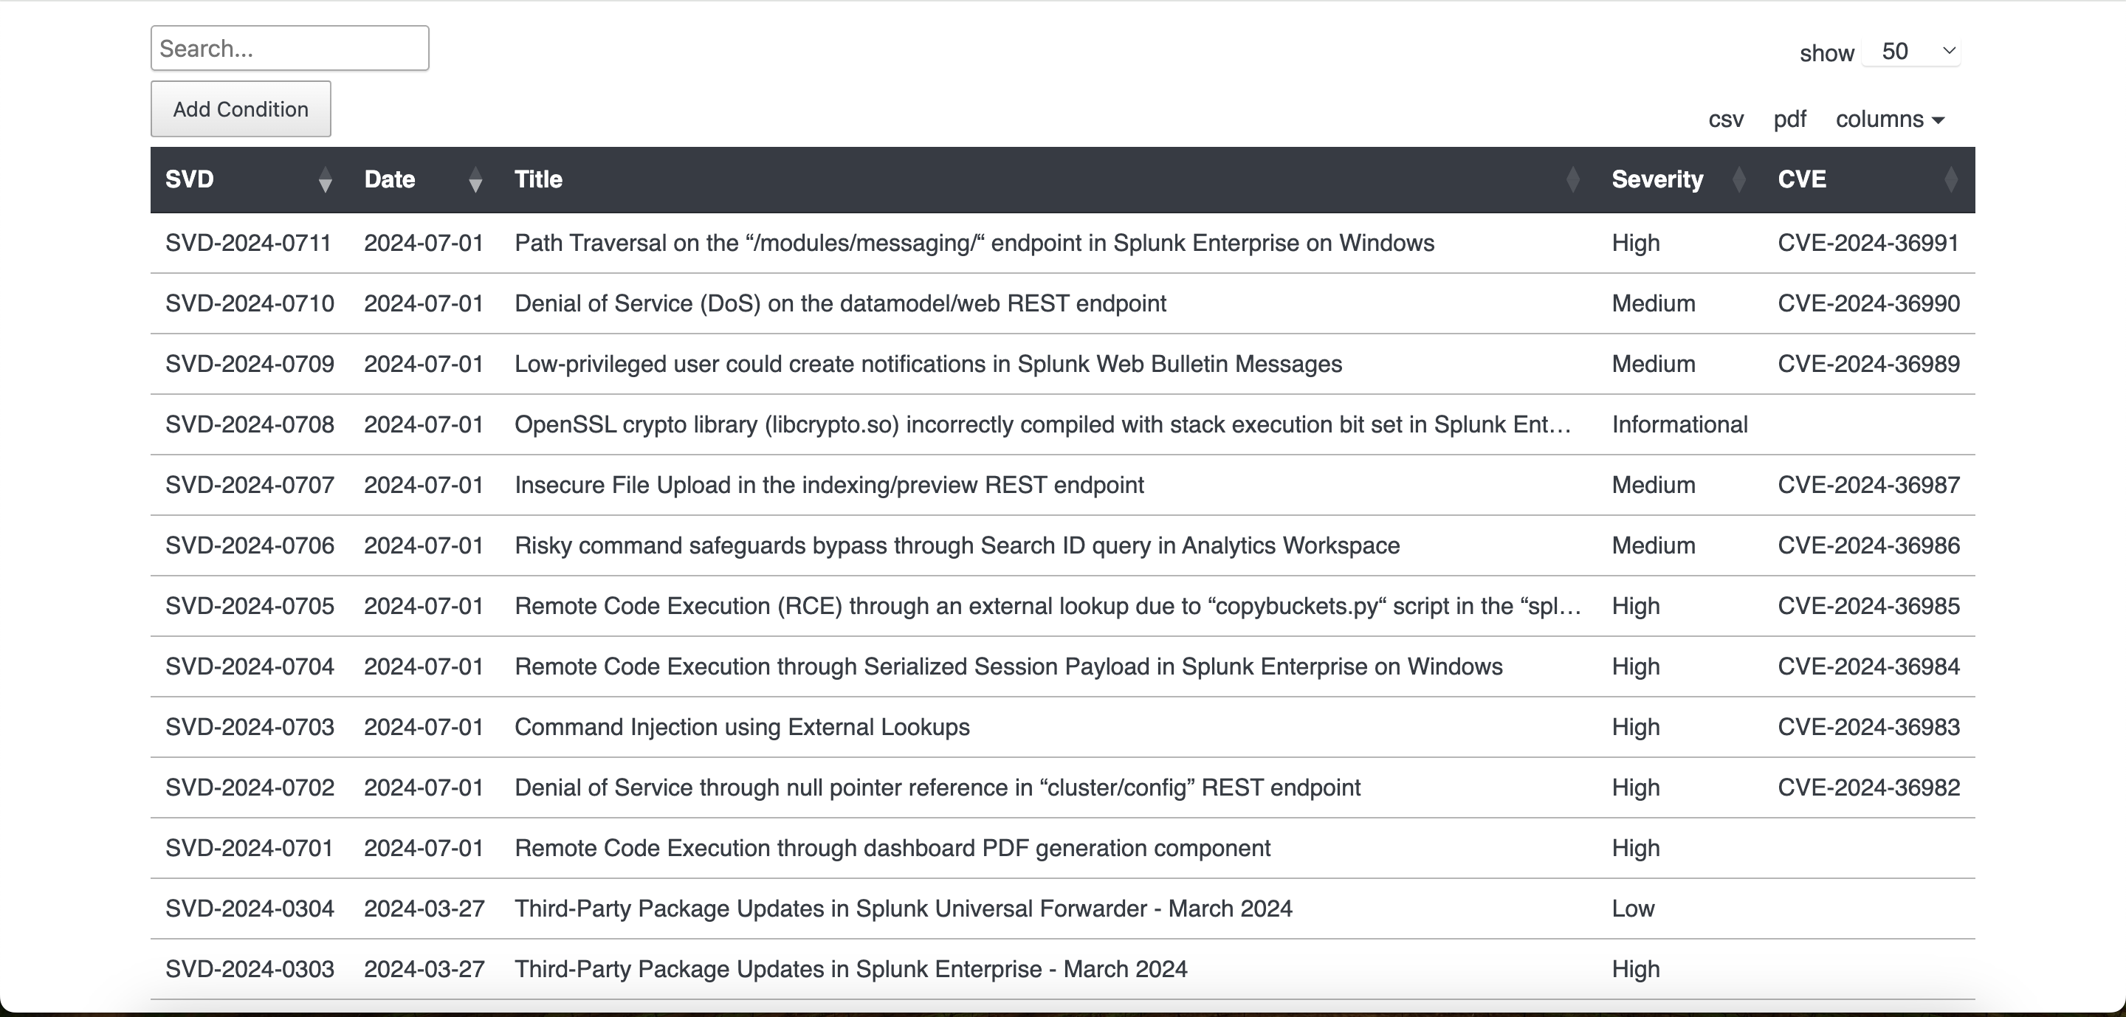
Task: Click Title column sort arrows icon
Action: coord(1572,180)
